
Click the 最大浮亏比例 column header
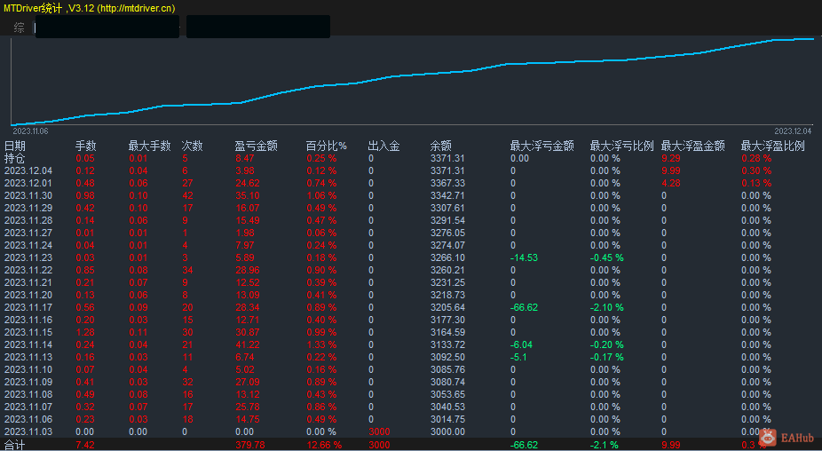621,146
